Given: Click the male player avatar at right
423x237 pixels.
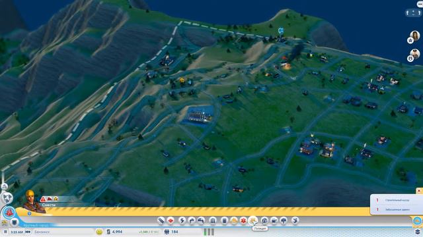Looking at the screenshot, I should (x=415, y=54).
